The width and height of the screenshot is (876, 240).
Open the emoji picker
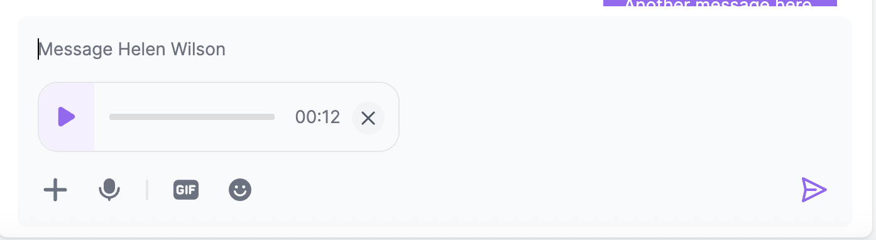240,189
